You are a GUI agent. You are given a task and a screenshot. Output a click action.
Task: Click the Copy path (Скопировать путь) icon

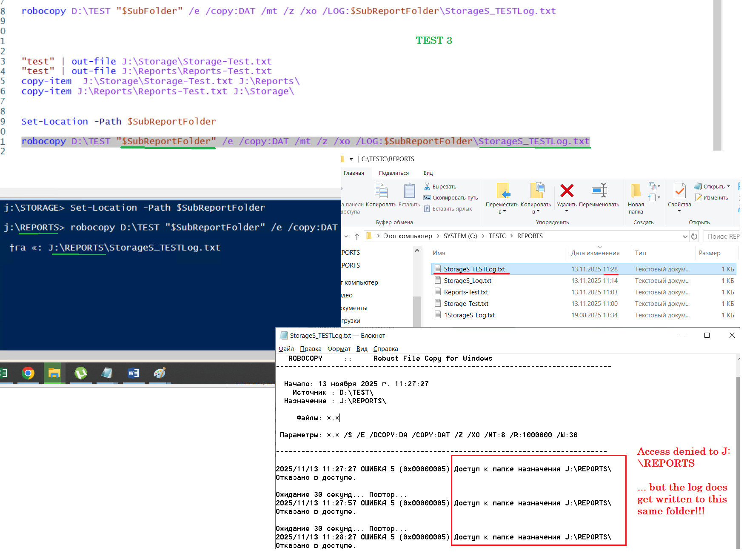pos(427,198)
